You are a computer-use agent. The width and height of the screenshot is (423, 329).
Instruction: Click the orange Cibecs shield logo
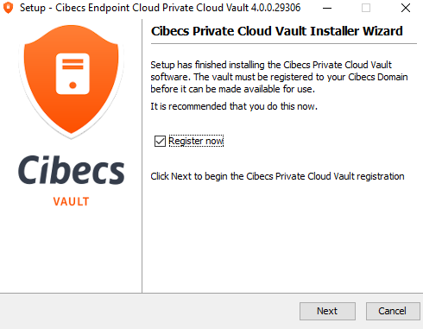(x=71, y=81)
